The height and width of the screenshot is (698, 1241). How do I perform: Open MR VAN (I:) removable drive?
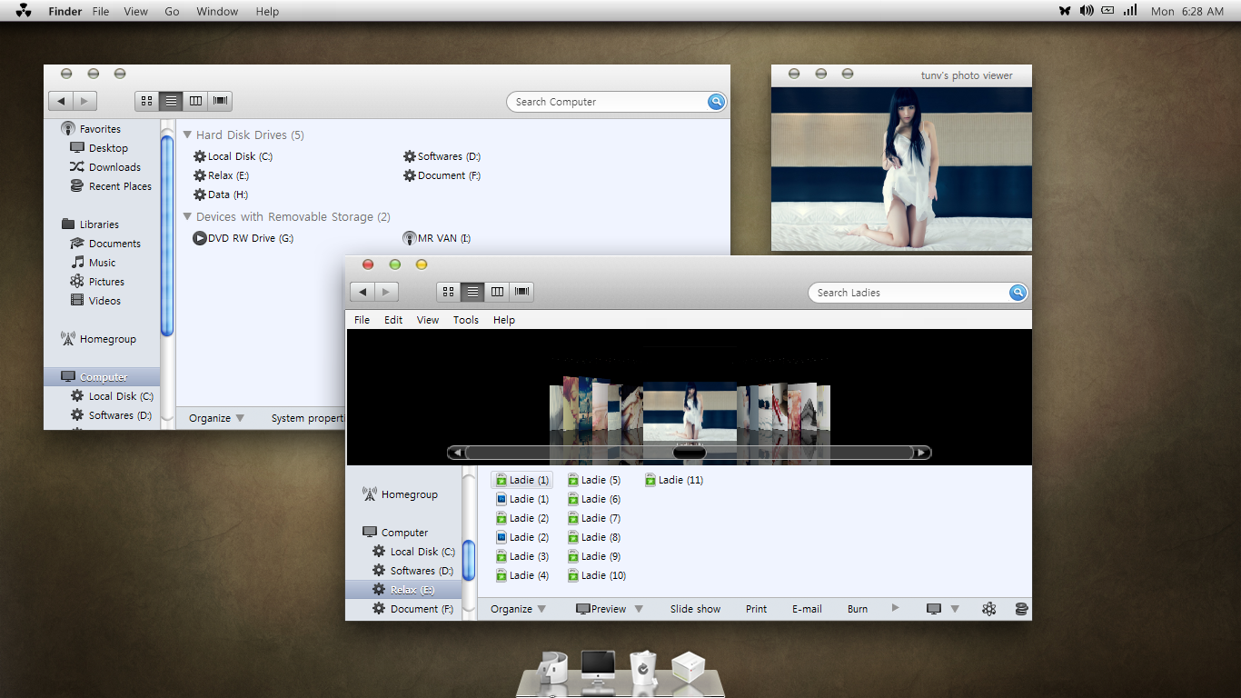[x=437, y=238]
